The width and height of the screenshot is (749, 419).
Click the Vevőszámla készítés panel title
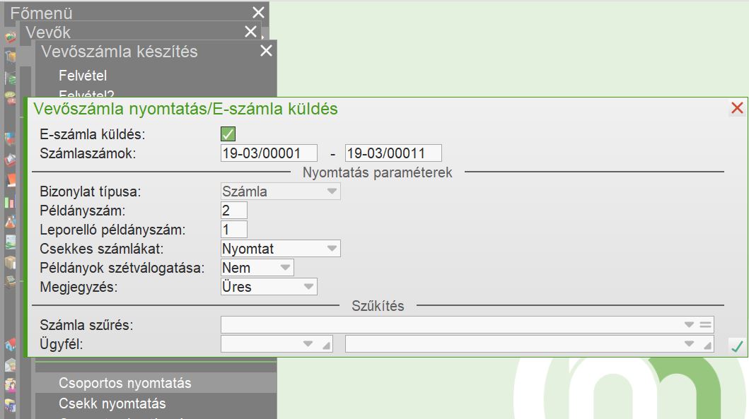pyautogui.click(x=120, y=51)
